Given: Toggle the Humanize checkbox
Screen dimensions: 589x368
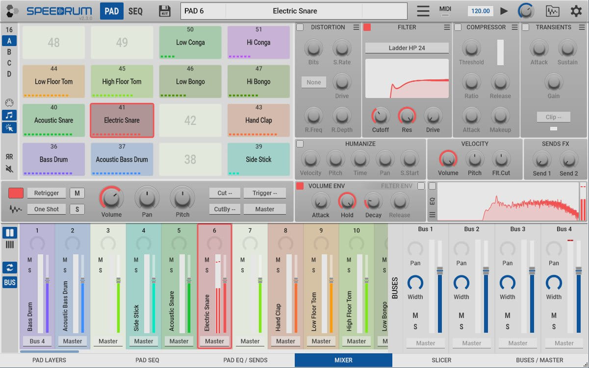Looking at the screenshot, I should 300,144.
